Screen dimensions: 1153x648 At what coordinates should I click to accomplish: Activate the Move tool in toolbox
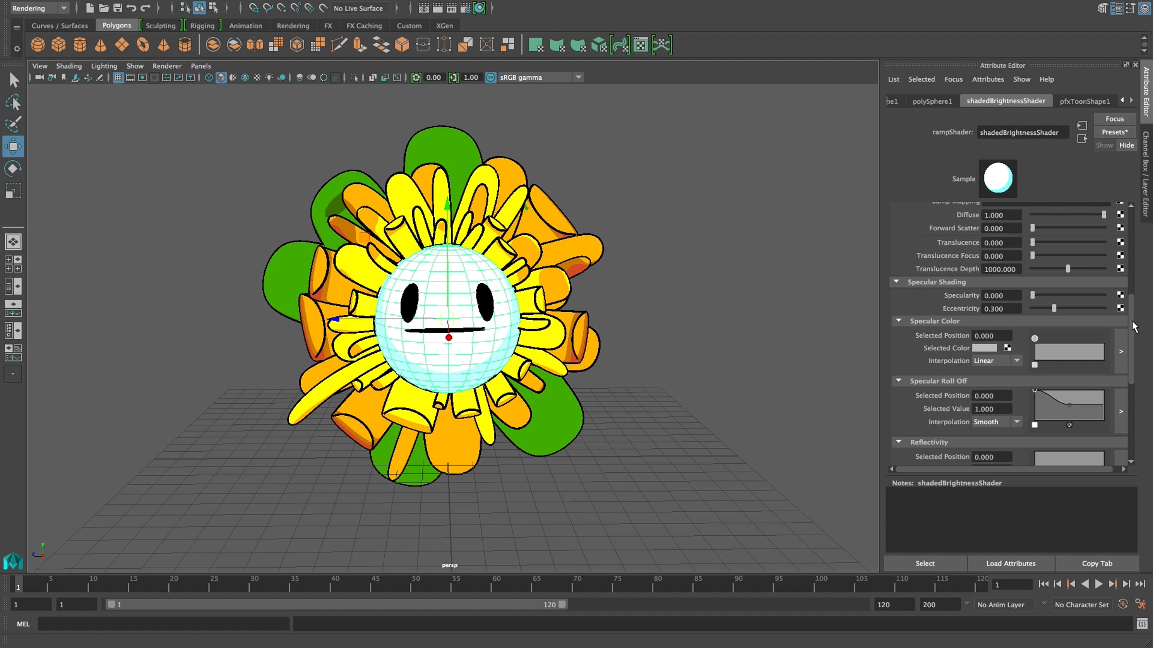pyautogui.click(x=13, y=146)
